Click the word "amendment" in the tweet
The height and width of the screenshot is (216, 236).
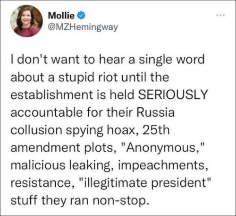[45, 147]
